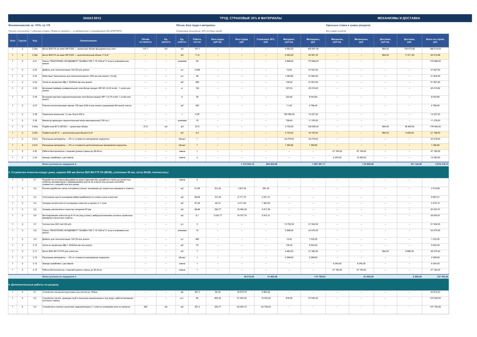The width and height of the screenshot is (477, 337).
Task: Click the "ЗАКАЗ 8012" title
Action: tap(92, 18)
